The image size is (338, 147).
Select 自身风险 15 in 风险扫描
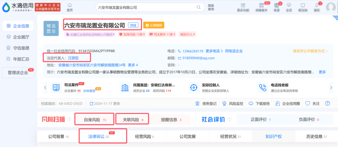tap(95, 120)
